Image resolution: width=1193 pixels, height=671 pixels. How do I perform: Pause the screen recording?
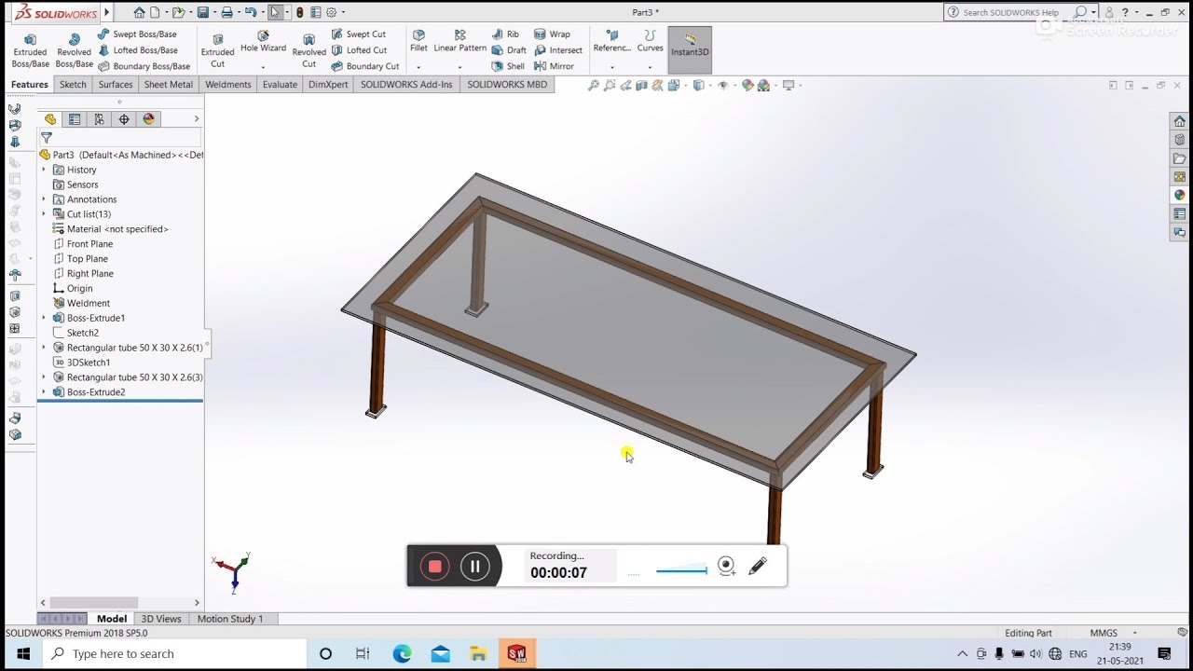474,566
